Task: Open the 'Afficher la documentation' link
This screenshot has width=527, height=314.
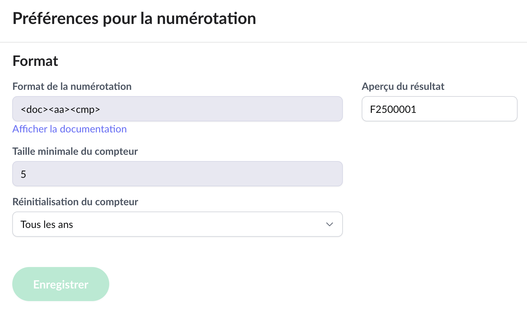Action: pyautogui.click(x=70, y=129)
